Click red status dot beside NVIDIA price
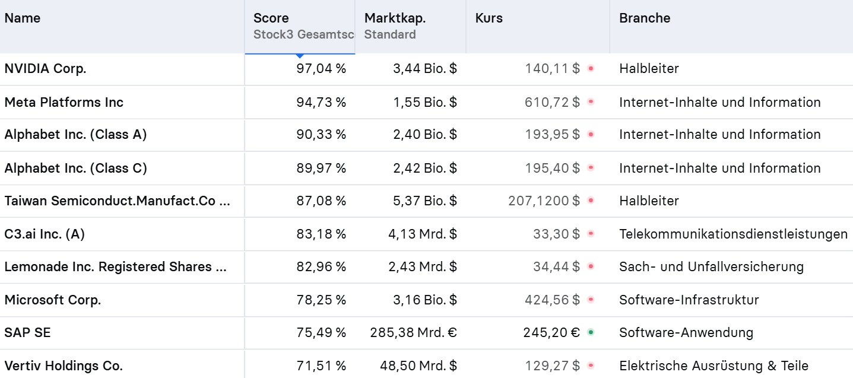The image size is (853, 378). tap(591, 69)
